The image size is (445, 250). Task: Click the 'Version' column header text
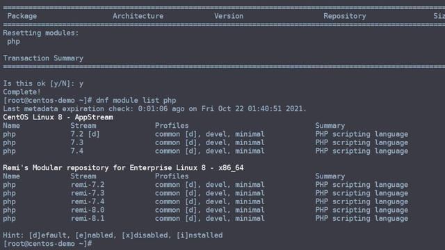pos(229,16)
